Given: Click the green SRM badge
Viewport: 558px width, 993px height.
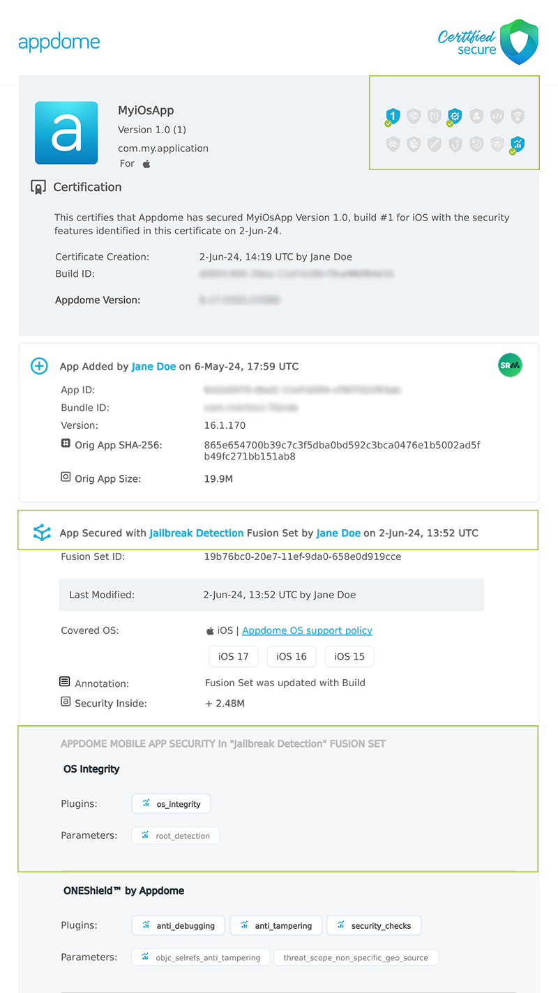Looking at the screenshot, I should coord(510,365).
